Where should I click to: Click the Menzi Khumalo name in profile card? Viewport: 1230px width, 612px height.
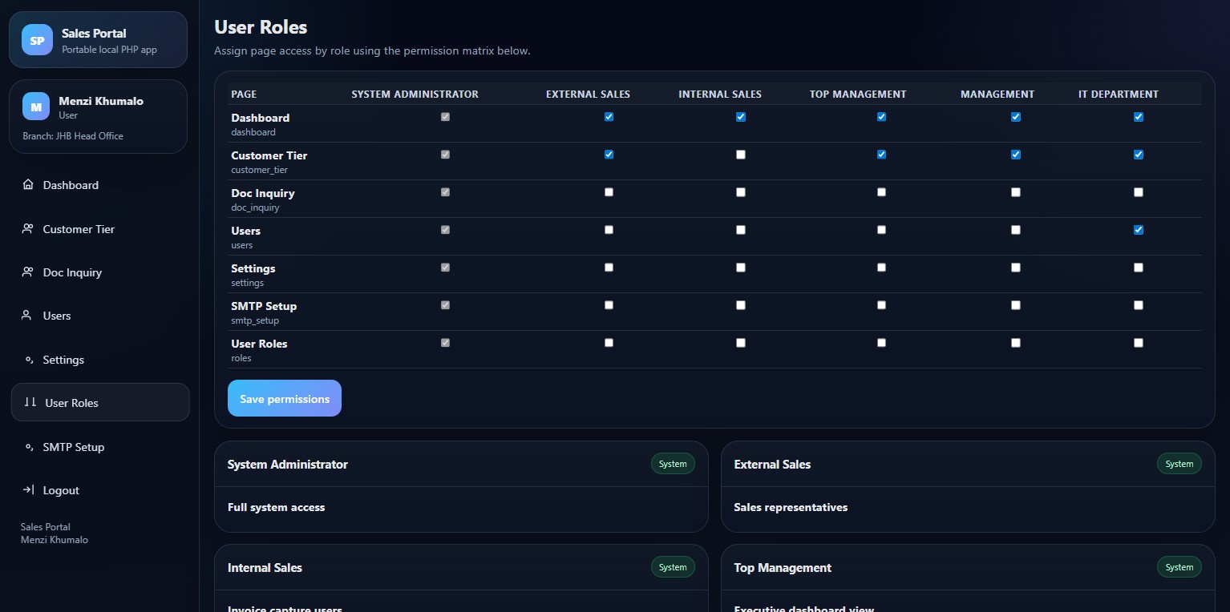pyautogui.click(x=101, y=101)
